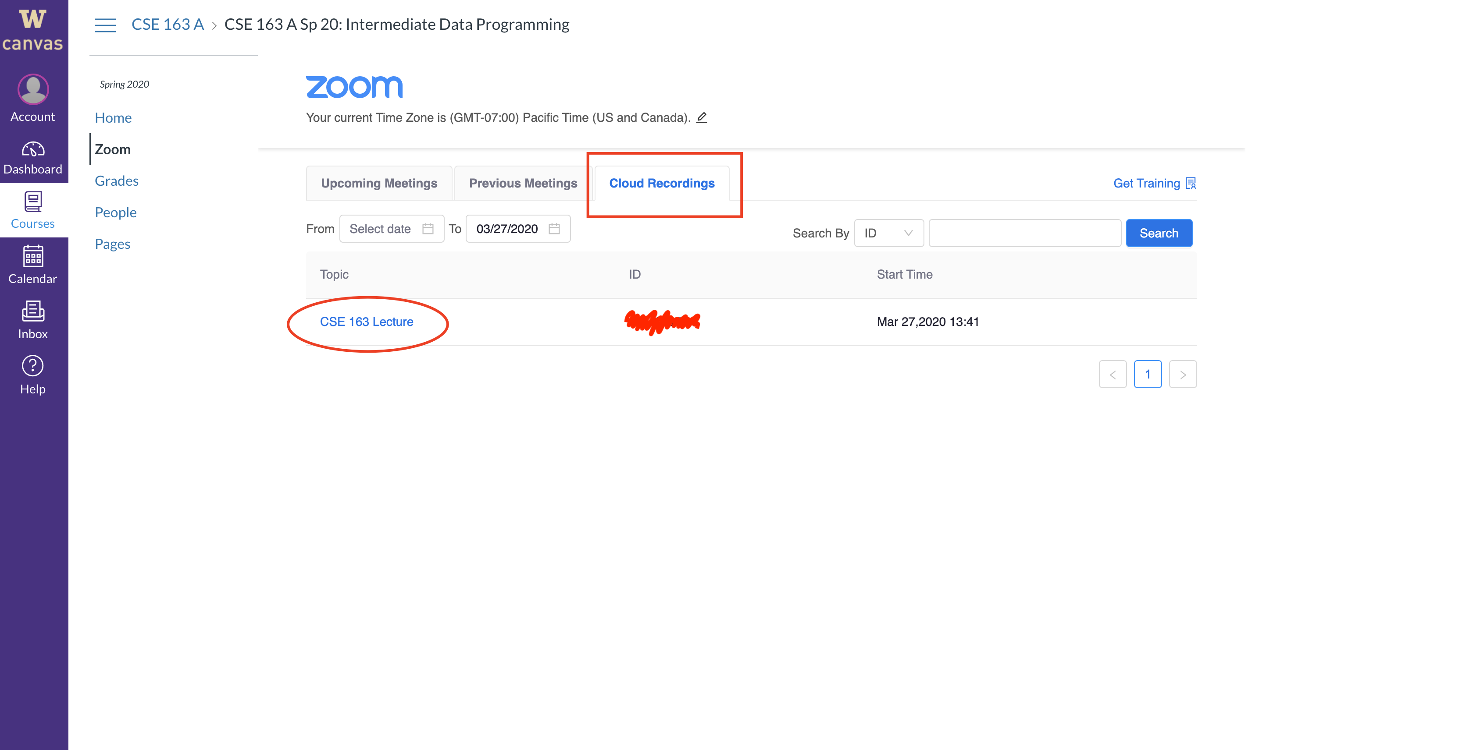Click the Get Training certificate icon
Viewport: 1462px width, 750px height.
click(1191, 183)
